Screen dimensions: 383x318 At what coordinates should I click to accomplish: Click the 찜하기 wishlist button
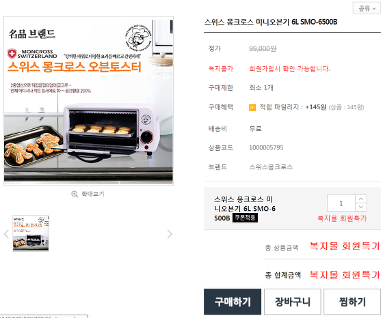coord(352,302)
